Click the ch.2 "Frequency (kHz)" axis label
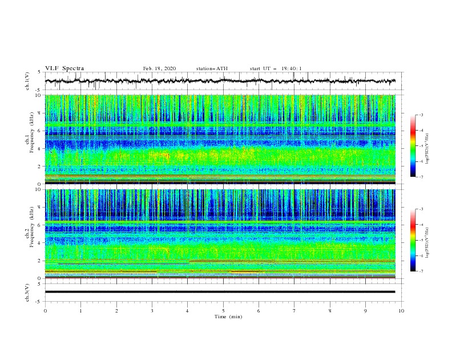 coord(32,227)
